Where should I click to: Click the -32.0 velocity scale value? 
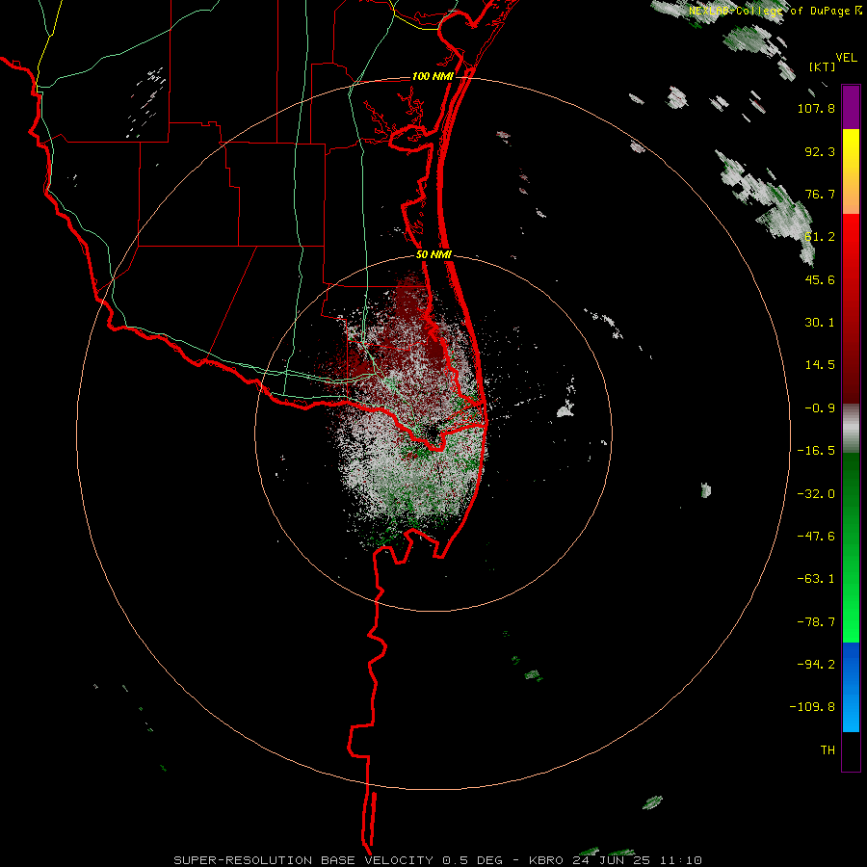816,494
